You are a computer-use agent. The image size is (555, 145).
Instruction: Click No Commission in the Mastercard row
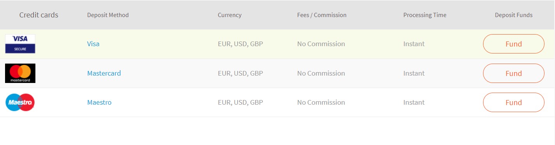(321, 73)
